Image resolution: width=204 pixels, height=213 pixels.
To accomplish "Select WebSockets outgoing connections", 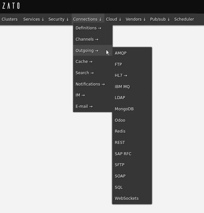I will (x=127, y=198).
